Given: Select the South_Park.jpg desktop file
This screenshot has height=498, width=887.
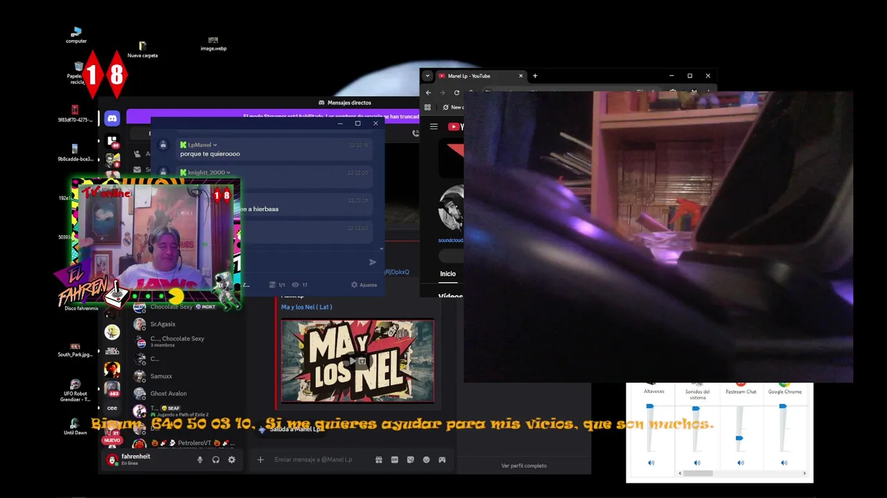Looking at the screenshot, I should point(75,350).
